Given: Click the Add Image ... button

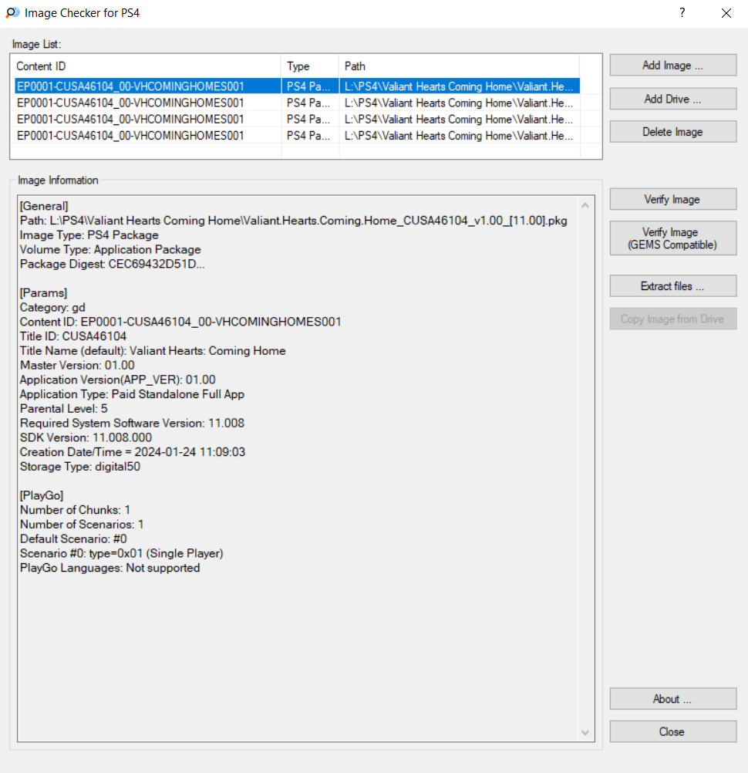Looking at the screenshot, I should pos(673,65).
